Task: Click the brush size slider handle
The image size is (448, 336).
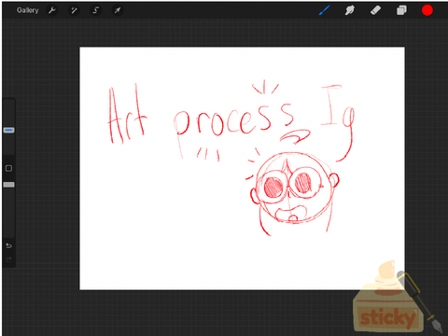Action: point(8,130)
